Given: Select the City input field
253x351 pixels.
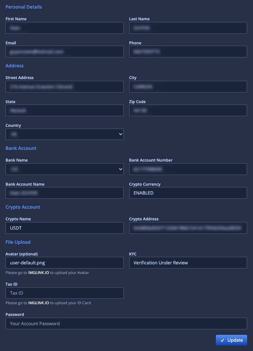Looking at the screenshot, I should pyautogui.click(x=188, y=87).
